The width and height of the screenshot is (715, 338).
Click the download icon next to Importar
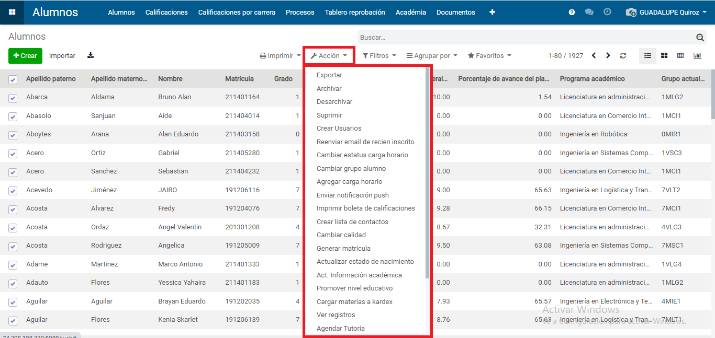click(91, 55)
